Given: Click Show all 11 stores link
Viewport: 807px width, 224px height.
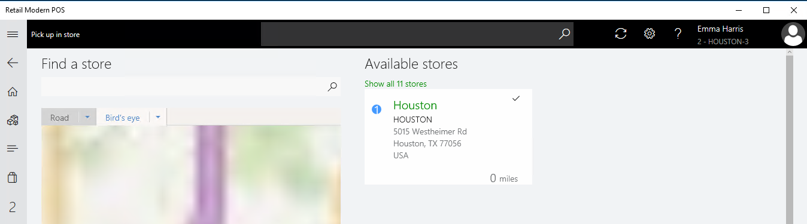Looking at the screenshot, I should pyautogui.click(x=396, y=84).
